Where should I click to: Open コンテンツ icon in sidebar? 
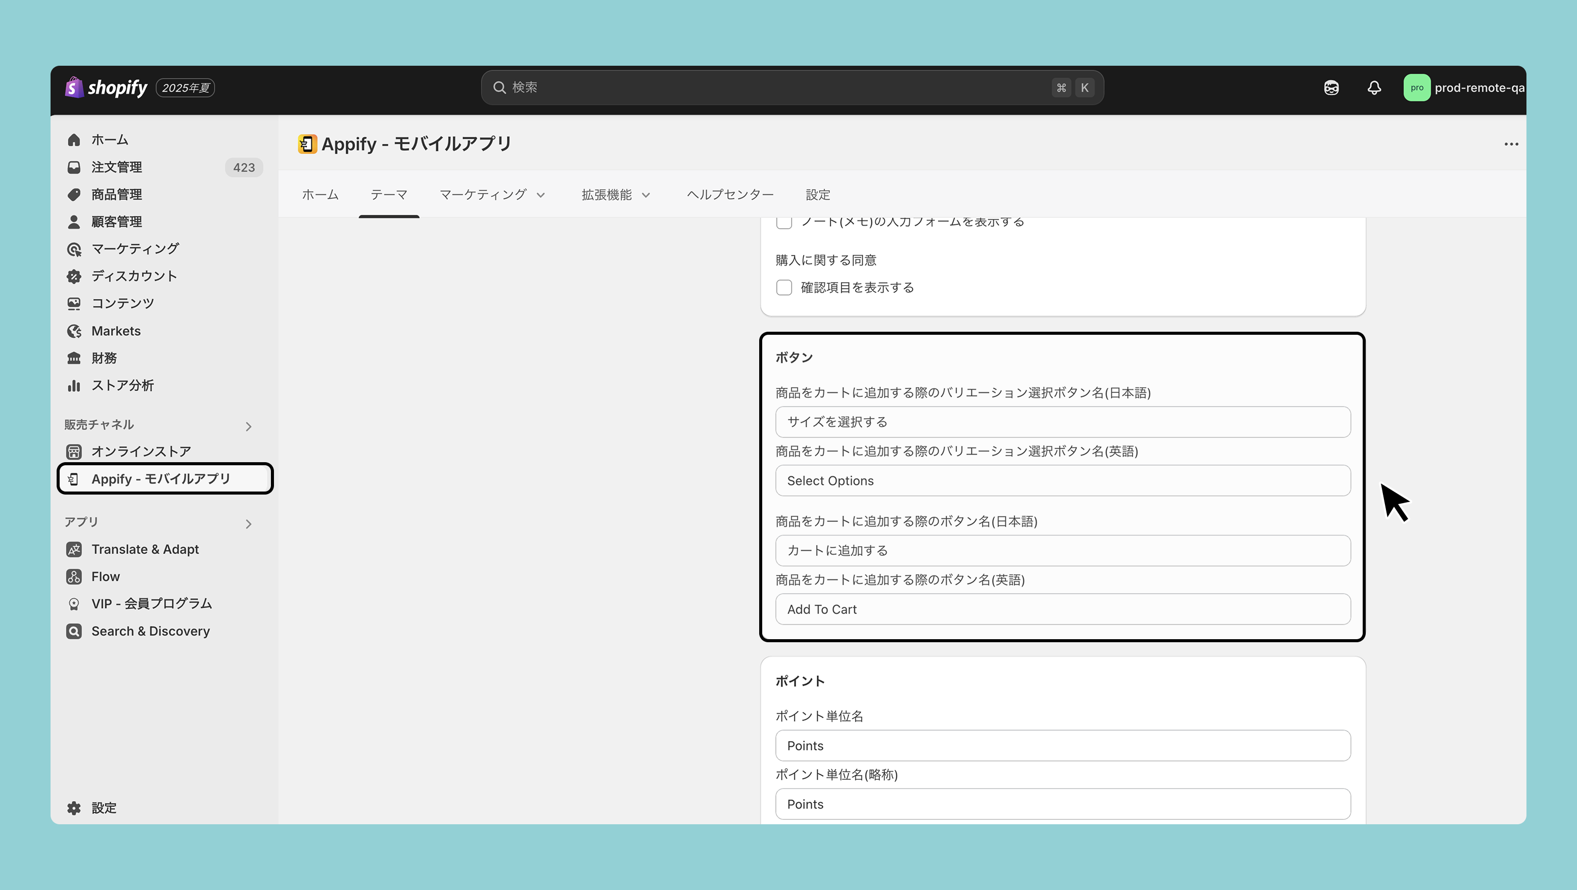[x=74, y=303]
